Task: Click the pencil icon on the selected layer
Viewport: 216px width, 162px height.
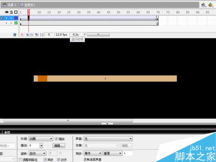Action: 2,18
